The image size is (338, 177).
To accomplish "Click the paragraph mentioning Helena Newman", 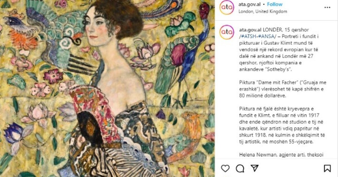I will (x=281, y=154).
